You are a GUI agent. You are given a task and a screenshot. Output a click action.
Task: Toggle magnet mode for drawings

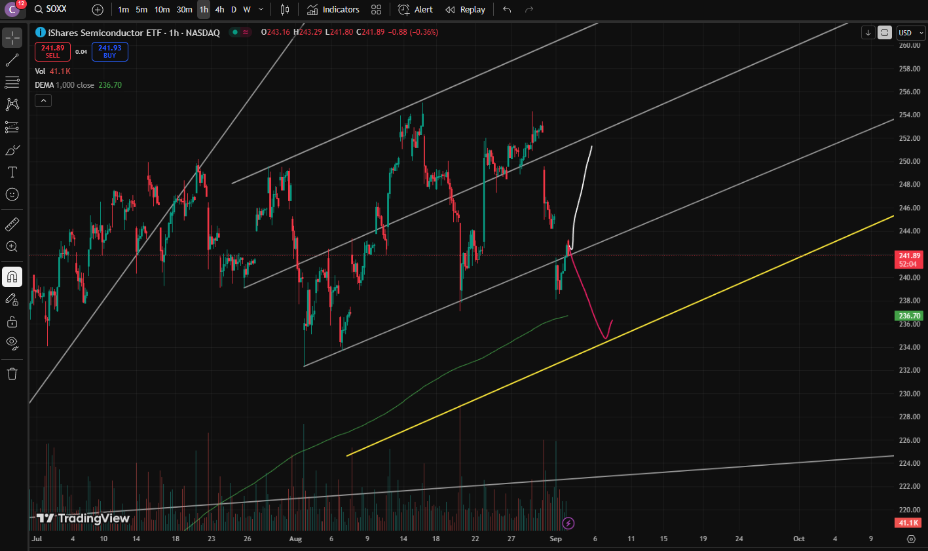pyautogui.click(x=12, y=277)
